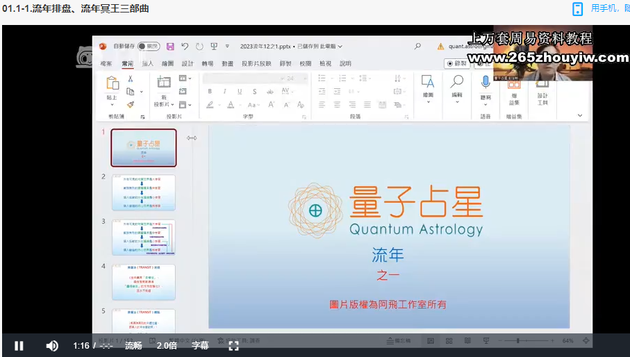Toggle text Shadow formatting
The width and height of the screenshot is (630, 357).
pyautogui.click(x=255, y=92)
